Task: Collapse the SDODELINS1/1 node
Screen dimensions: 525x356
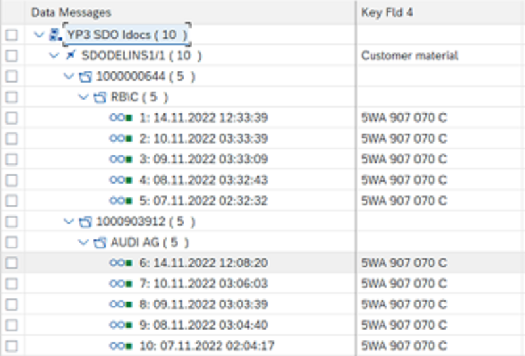Action: 54,55
